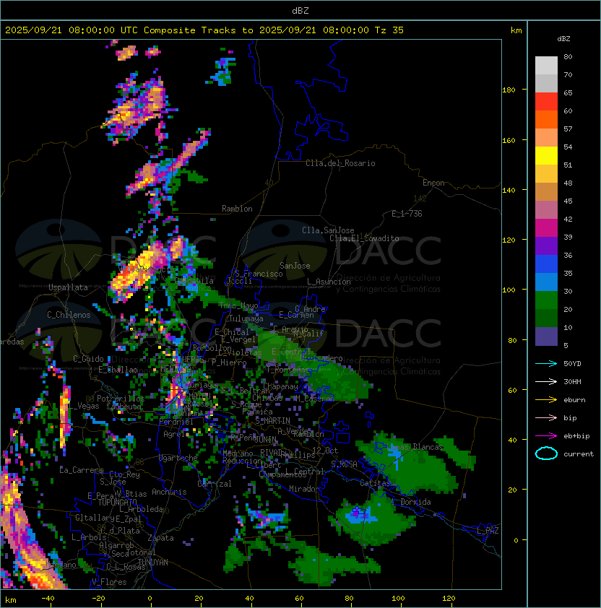Click the pink bip arrow in legend
The height and width of the screenshot is (608, 601).
(546, 417)
